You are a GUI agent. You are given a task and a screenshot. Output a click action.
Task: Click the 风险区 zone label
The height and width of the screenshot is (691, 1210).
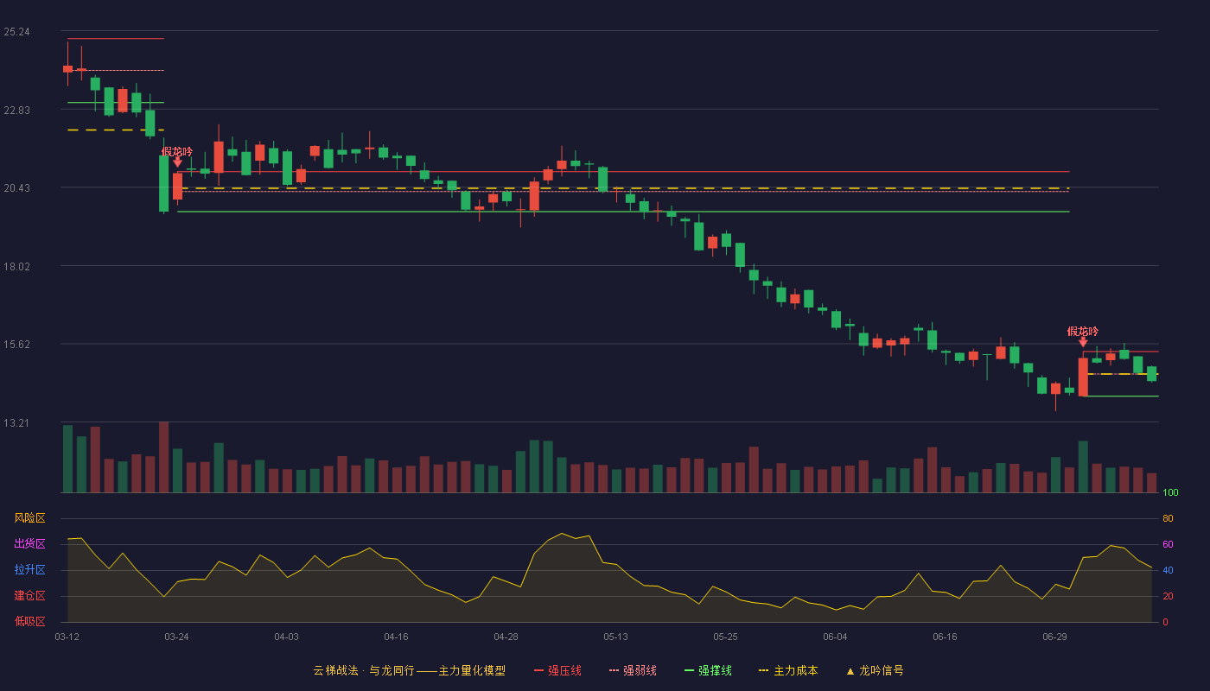pos(29,518)
